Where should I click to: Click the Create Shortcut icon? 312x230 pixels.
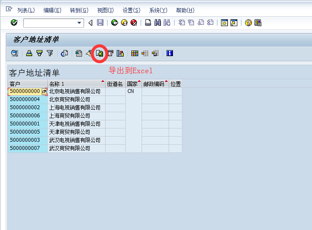234,23
